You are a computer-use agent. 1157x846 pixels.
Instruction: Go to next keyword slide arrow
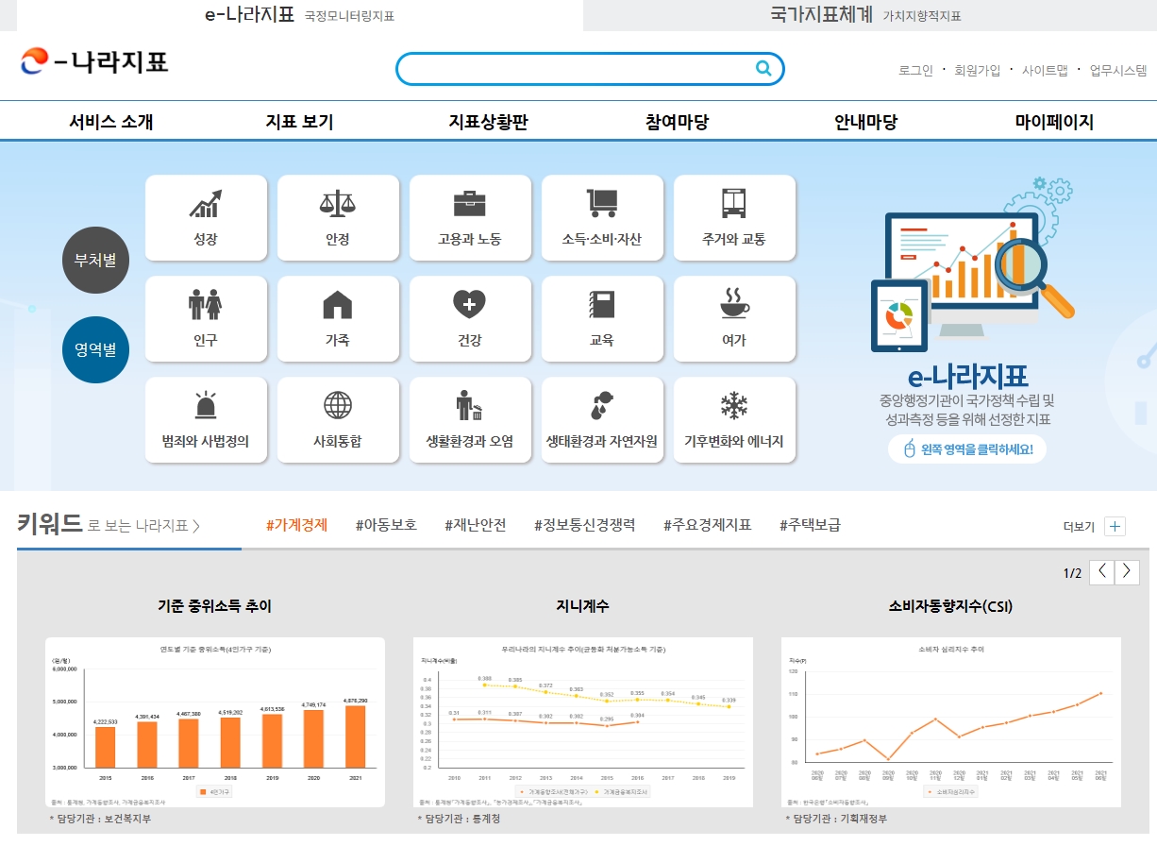(1127, 572)
